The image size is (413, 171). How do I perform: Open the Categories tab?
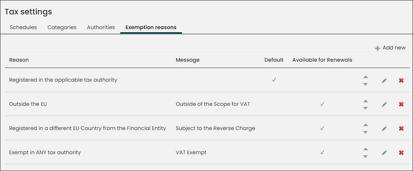click(62, 27)
